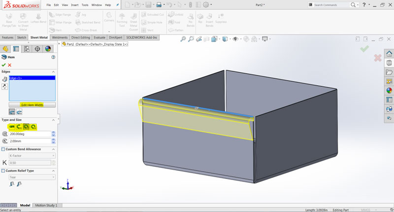Image resolution: width=394 pixels, height=212 pixels.
Task: Switch to the PropertyManager tab icon
Action: pyautogui.click(x=16, y=49)
